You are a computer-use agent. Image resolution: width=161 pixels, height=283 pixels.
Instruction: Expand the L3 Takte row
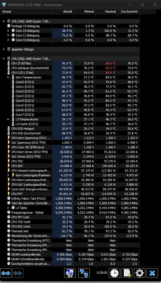(8, 208)
